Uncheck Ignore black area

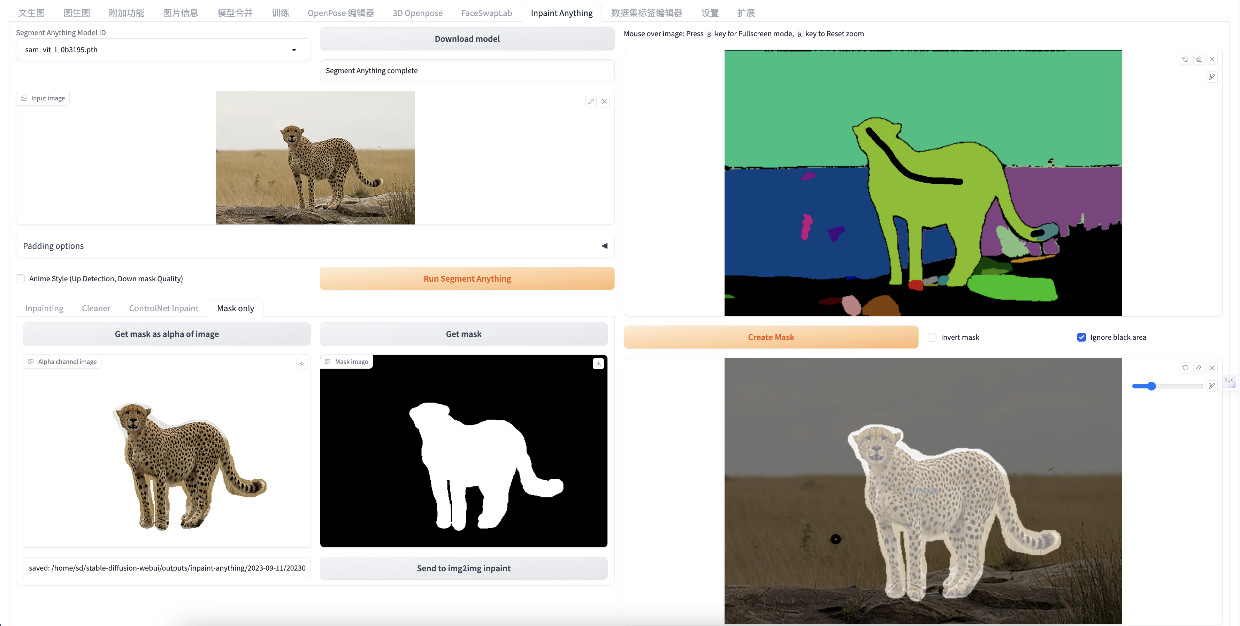pyautogui.click(x=1081, y=337)
